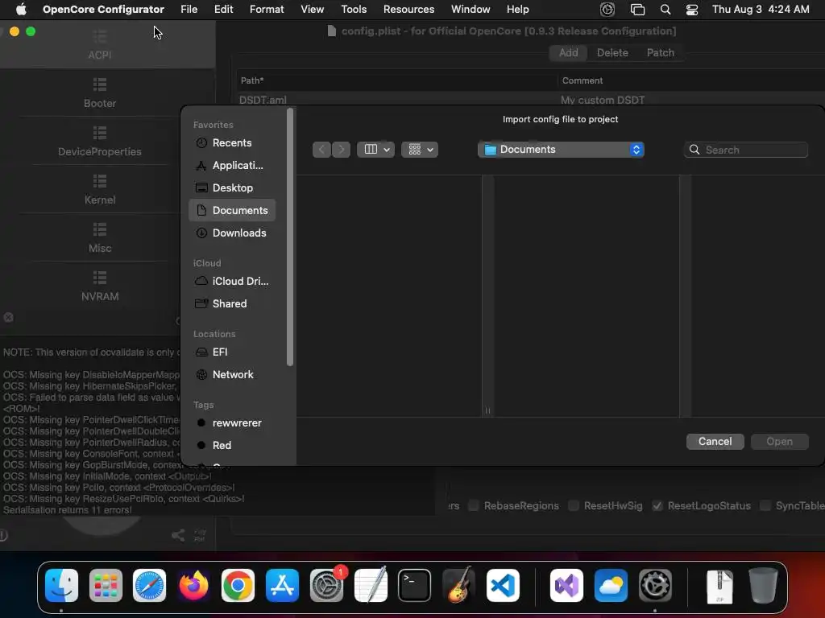
Task: Launch Safari from the Dock
Action: pos(149,586)
